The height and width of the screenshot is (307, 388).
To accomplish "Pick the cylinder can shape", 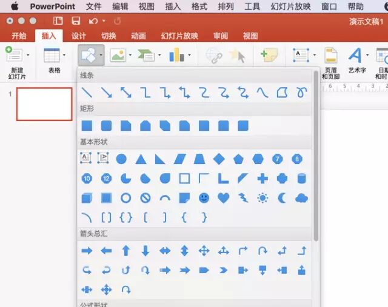I will [x=302, y=179].
